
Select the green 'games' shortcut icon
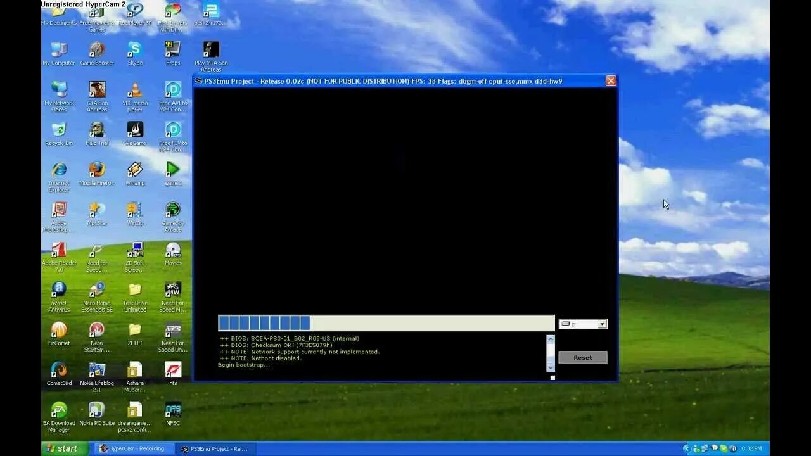(173, 174)
